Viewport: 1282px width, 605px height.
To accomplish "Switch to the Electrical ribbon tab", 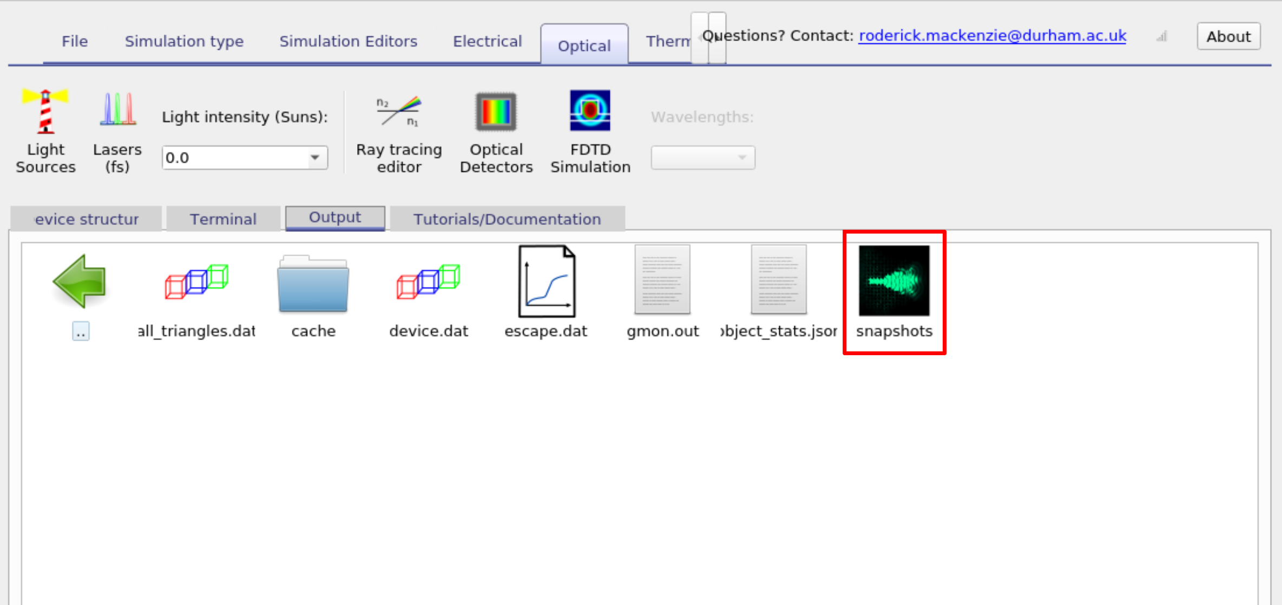I will coord(486,41).
